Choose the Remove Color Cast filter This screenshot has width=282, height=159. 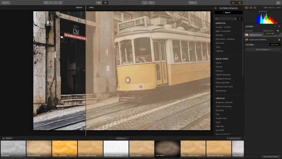coord(224,87)
